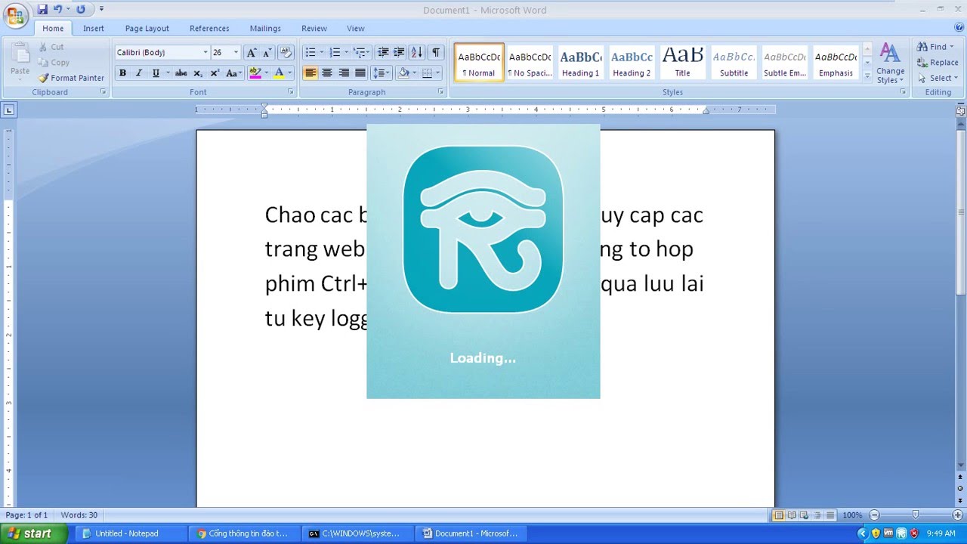The image size is (967, 544).
Task: Switch to Print Layout view
Action: 779,515
